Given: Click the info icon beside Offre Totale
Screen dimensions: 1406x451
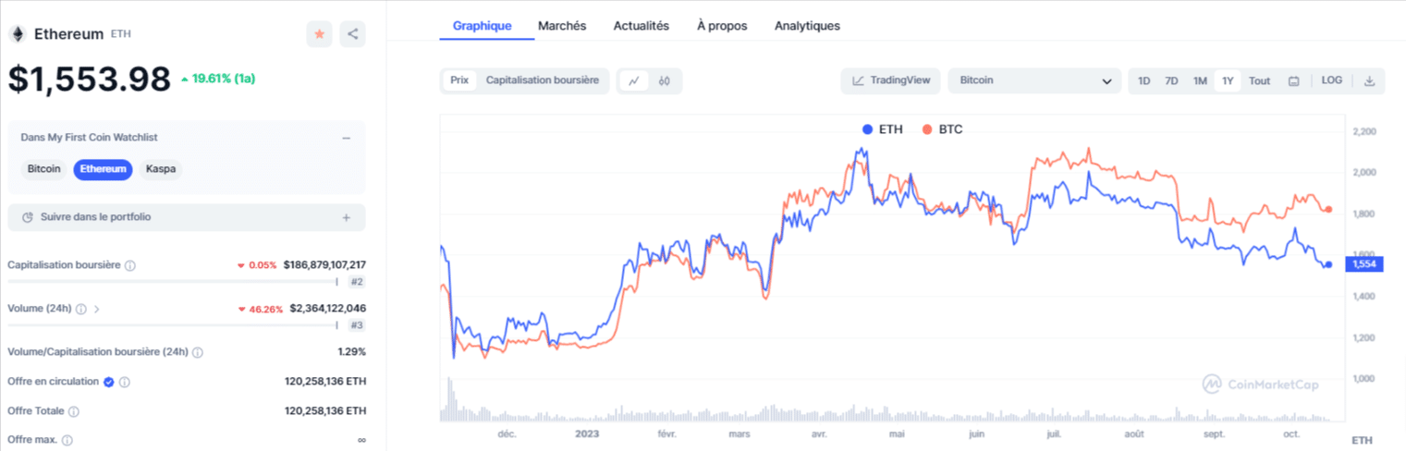Looking at the screenshot, I should 74,411.
